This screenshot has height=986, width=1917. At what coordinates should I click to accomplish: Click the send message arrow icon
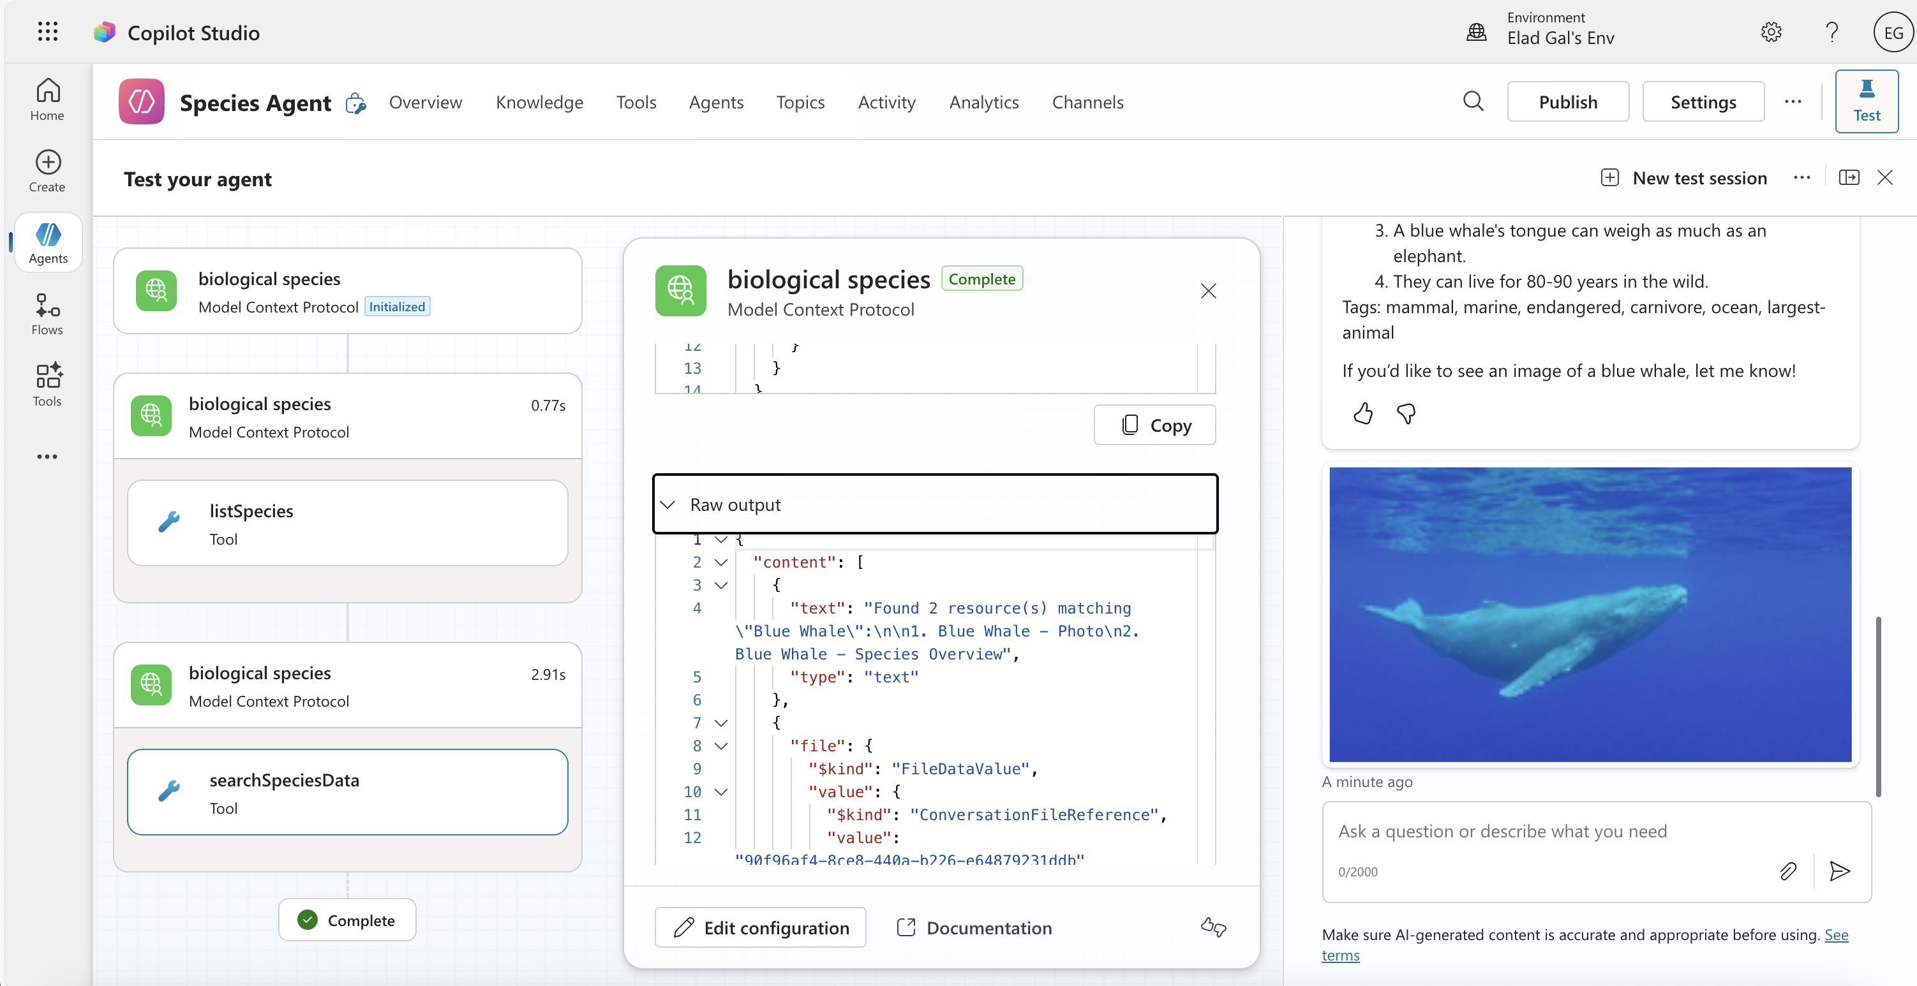click(1840, 871)
